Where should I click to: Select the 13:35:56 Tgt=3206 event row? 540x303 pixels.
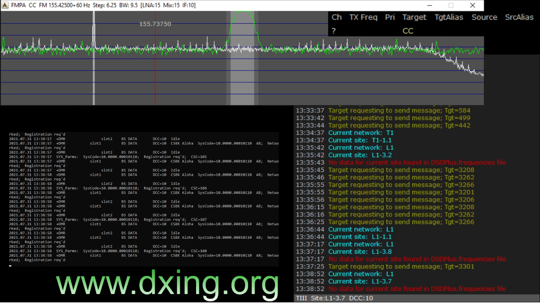tap(385, 200)
